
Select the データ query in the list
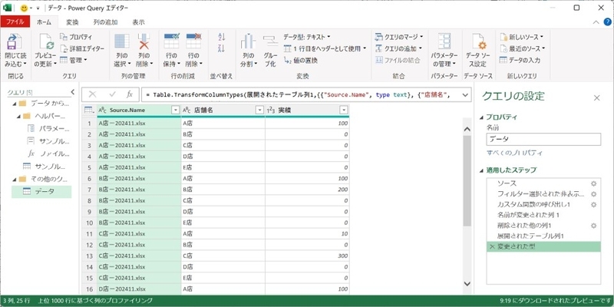41,191
